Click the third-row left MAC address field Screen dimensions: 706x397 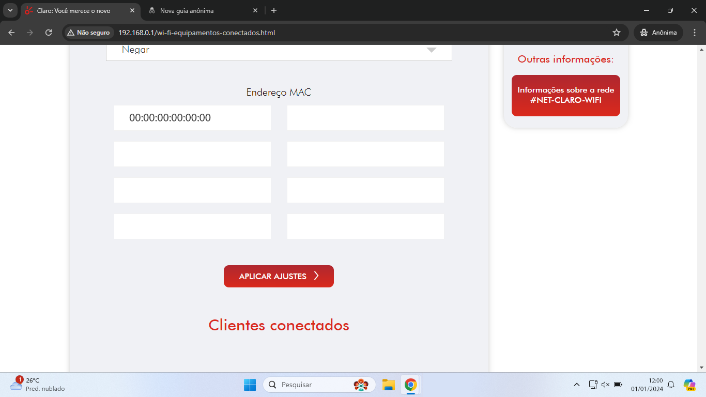[x=192, y=190]
